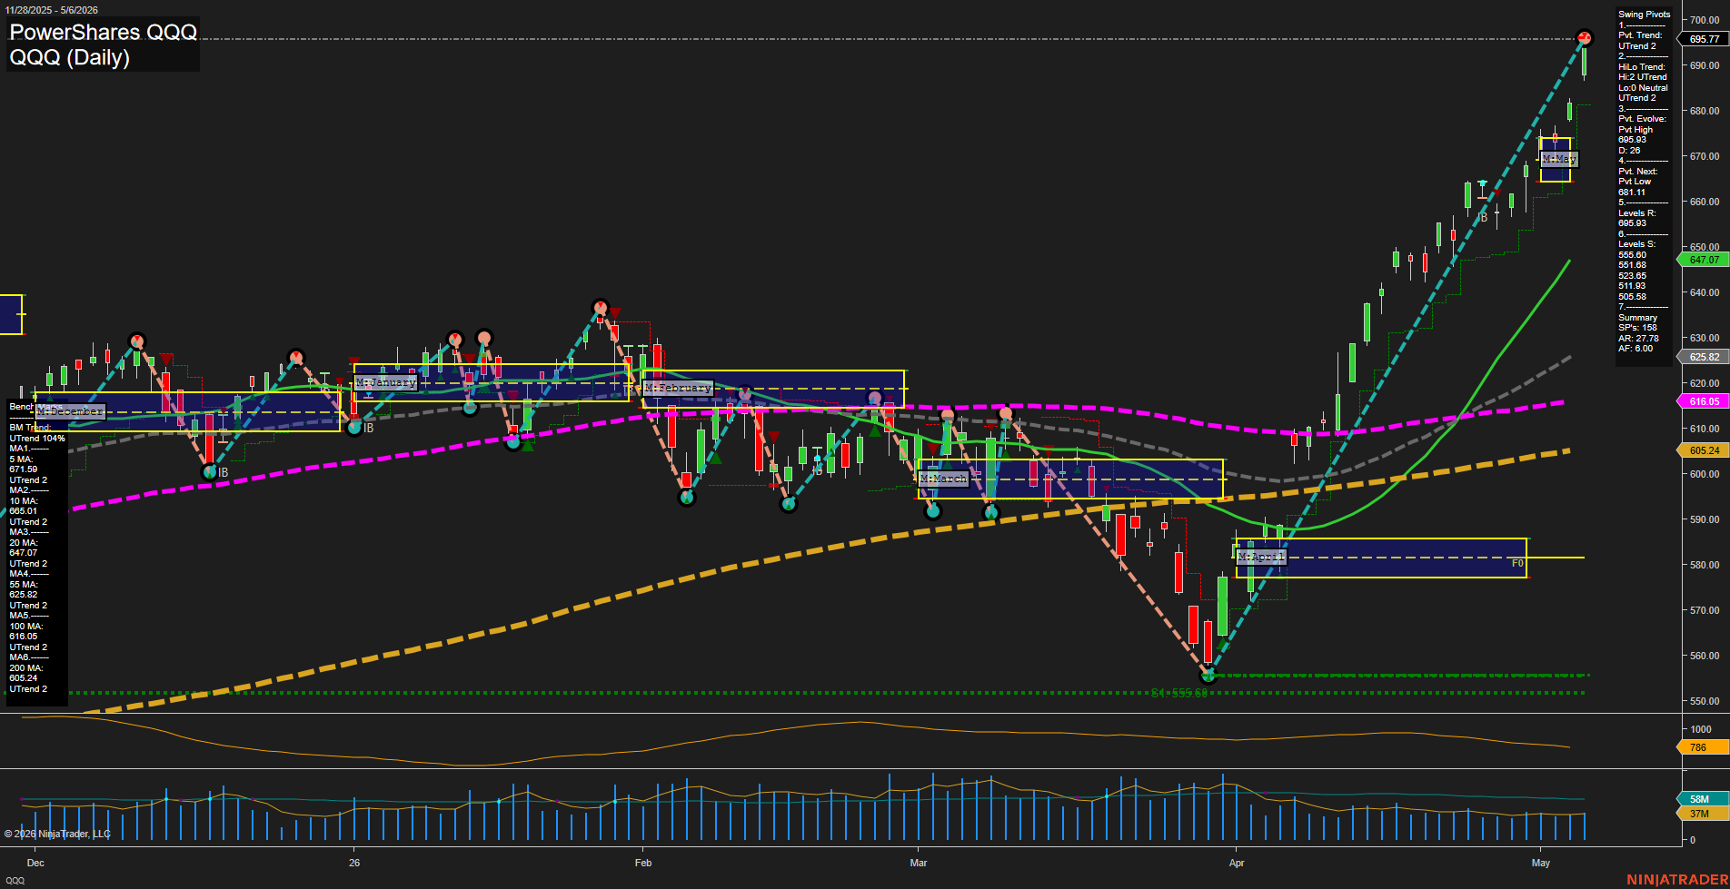The height and width of the screenshot is (889, 1730).
Task: Click the '671.59' moving average value
Action: click(x=24, y=469)
